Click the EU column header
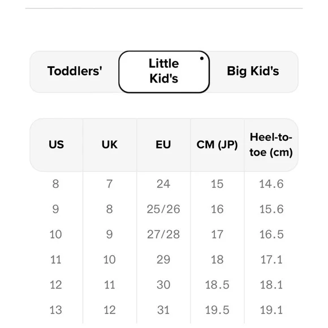The image size is (328, 328). tap(163, 145)
